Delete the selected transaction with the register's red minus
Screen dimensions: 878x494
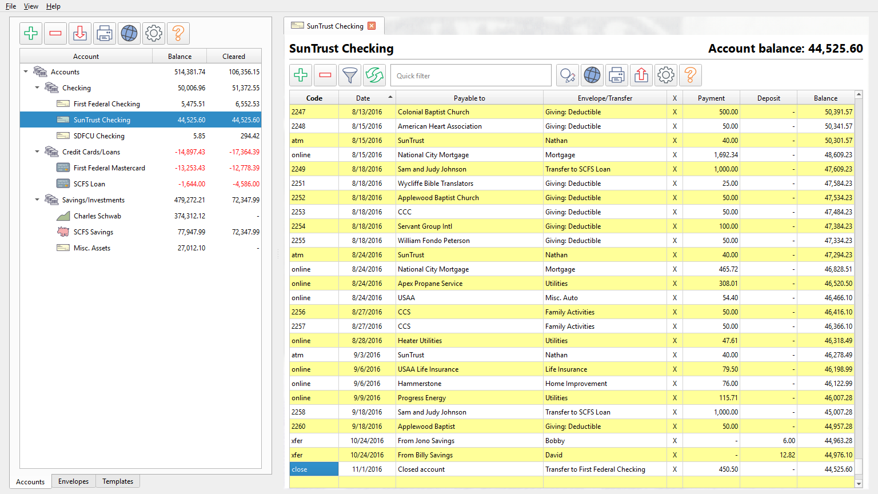click(x=325, y=75)
